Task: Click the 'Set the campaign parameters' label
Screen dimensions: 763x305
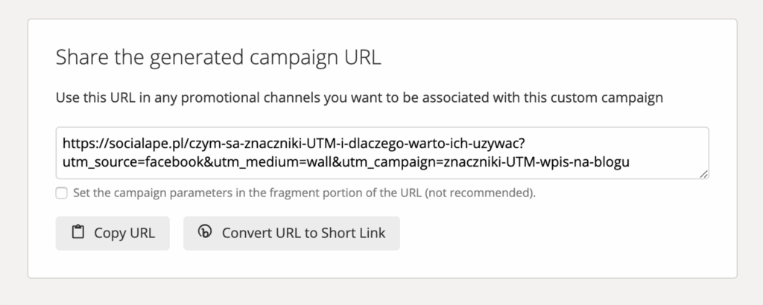Action: tap(164, 193)
